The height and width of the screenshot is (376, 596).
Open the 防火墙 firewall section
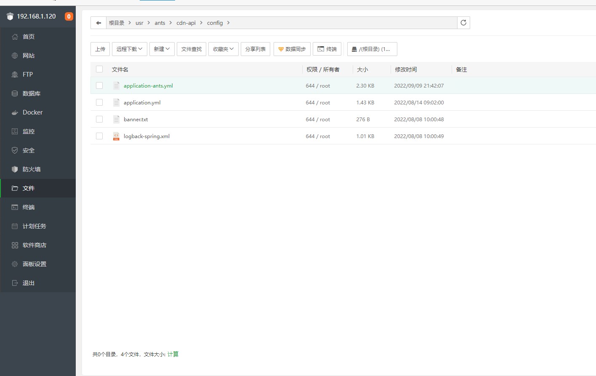coord(32,169)
